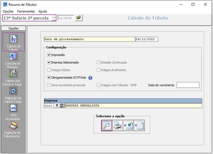Click the DCTFWeb information icon
Image resolution: width=213 pixels, height=154 pixels.
click(x=90, y=78)
